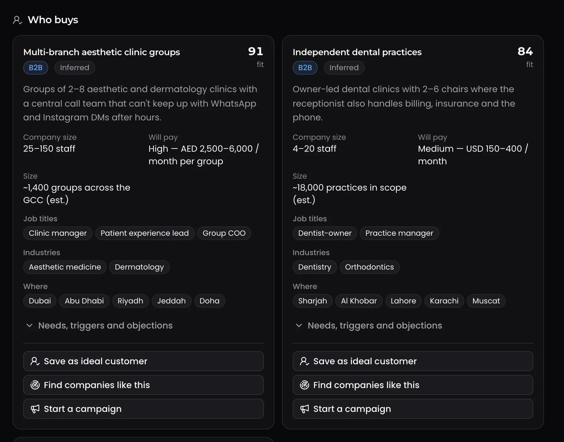564x442 pixels.
Task: Click the 84 fit score
Action: click(x=525, y=51)
